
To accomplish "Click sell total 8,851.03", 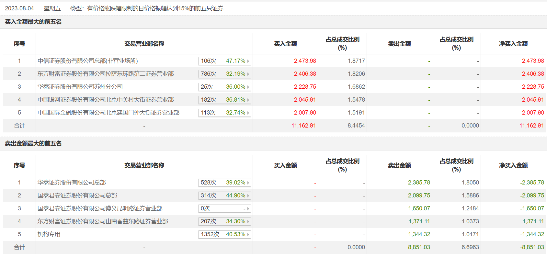I will pos(419,247).
